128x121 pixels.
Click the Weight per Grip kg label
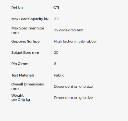(x=21, y=98)
